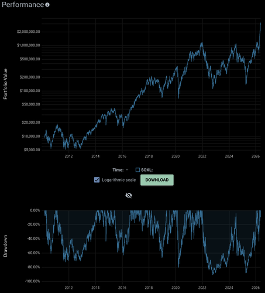
Task: Select the -20.00% drawdown axis label
Action: 33,224
